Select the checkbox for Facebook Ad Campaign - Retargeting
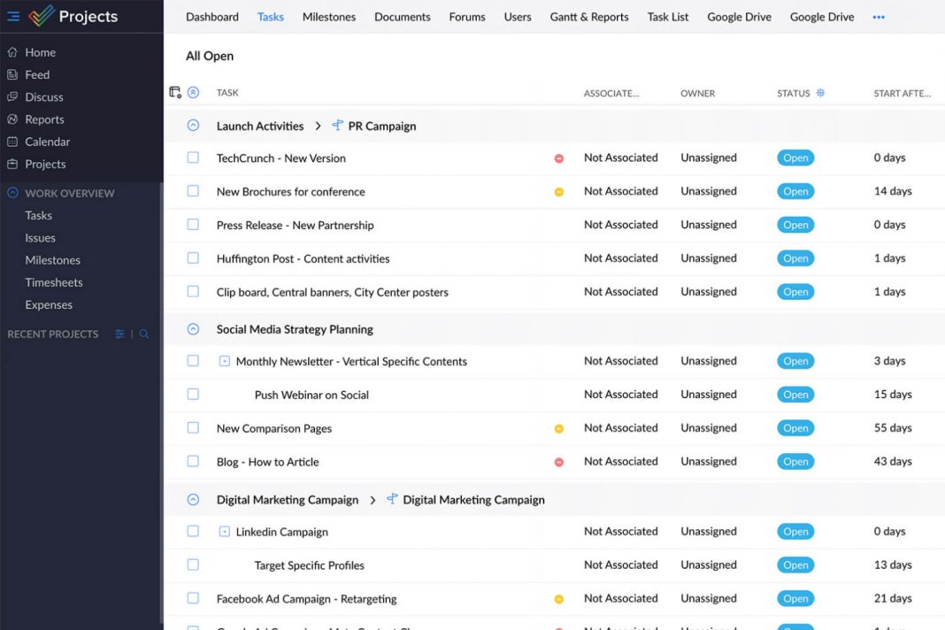 pos(193,598)
